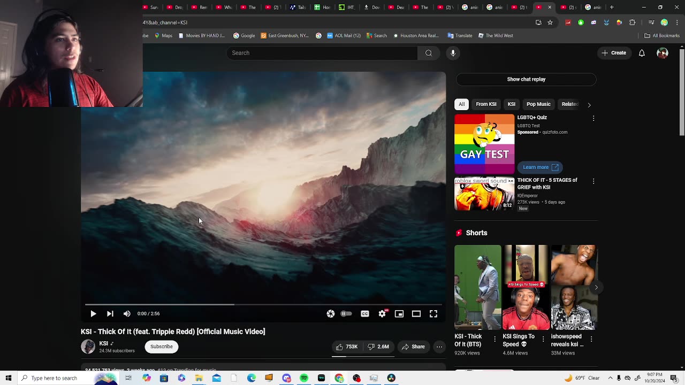
Task: Bookmark this page with star icon
Action: [550, 22]
